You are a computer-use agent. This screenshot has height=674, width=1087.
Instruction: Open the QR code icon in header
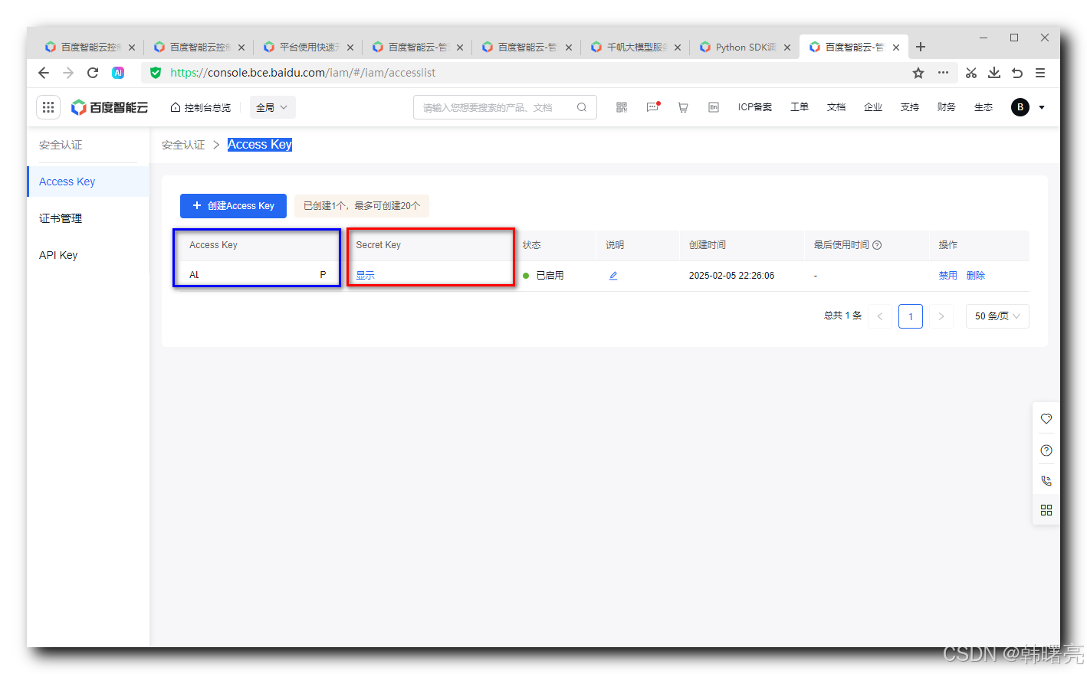(622, 107)
